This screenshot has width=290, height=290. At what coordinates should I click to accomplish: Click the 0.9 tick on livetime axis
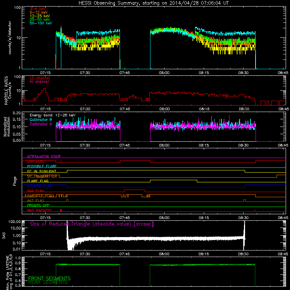pos(18,263)
